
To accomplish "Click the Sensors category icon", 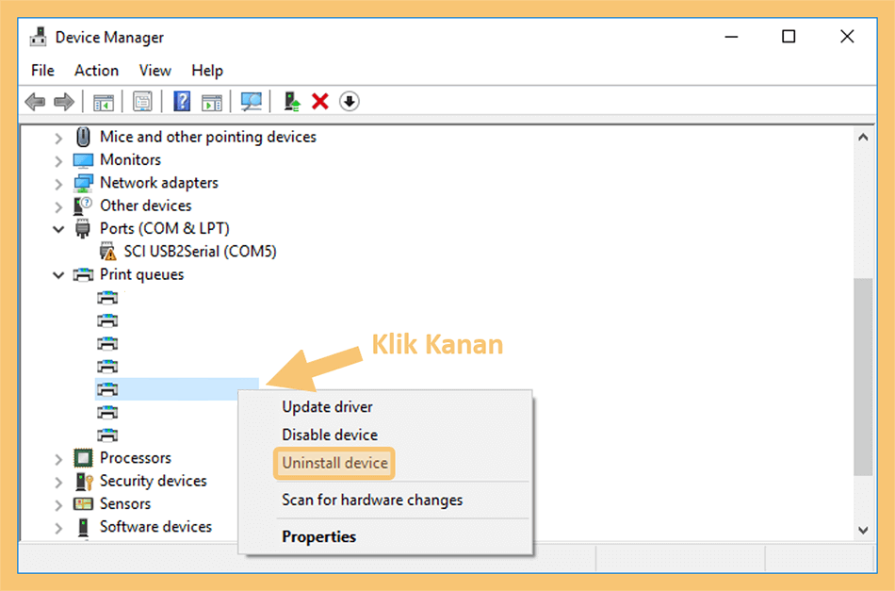I will [83, 503].
